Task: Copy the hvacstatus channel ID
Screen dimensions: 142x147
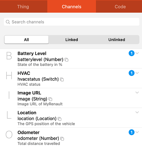Action: 62,79
